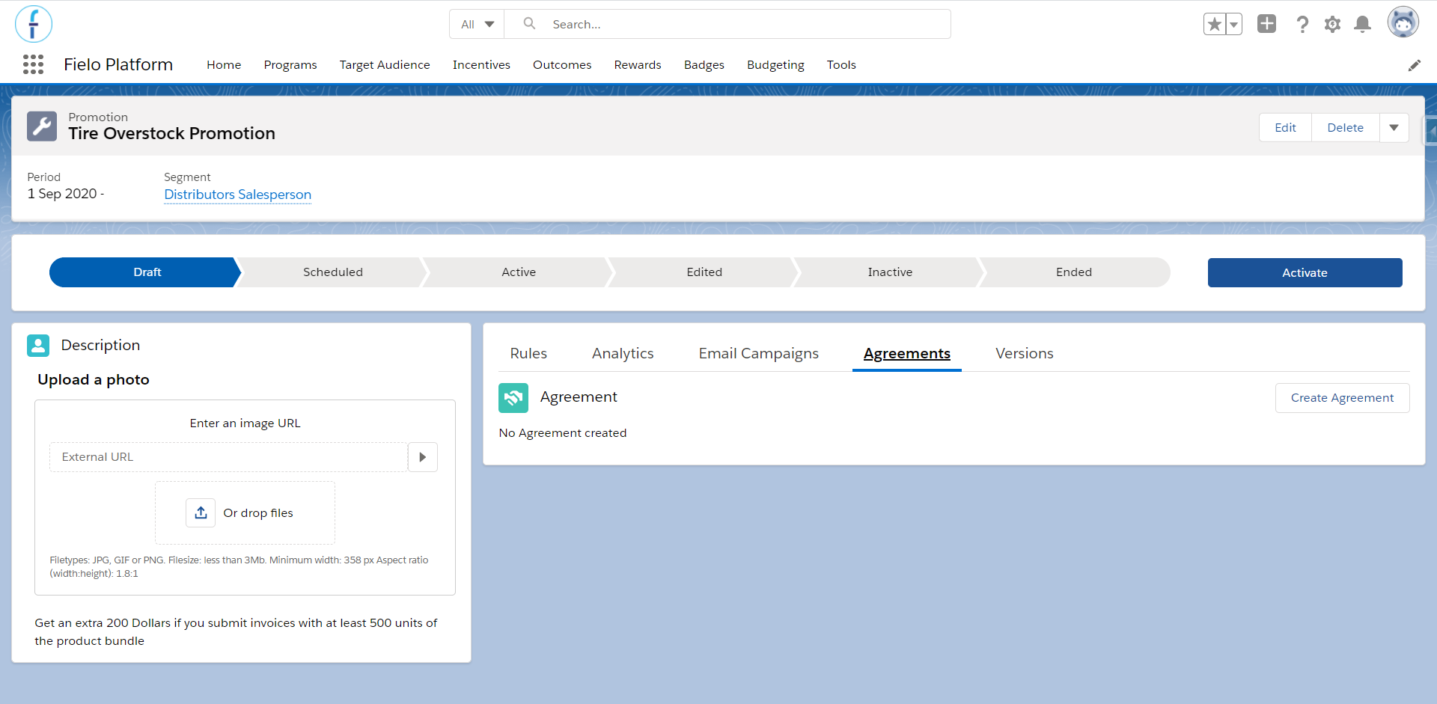Submit the external image URL arrow
The width and height of the screenshot is (1437, 704).
[423, 457]
